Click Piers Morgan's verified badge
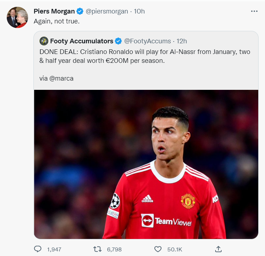The image size is (265, 256). click(x=80, y=11)
